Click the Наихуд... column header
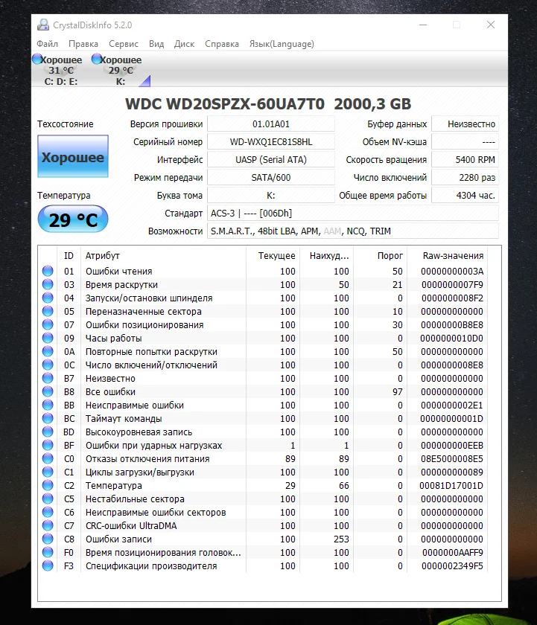This screenshot has width=537, height=625. (x=326, y=255)
